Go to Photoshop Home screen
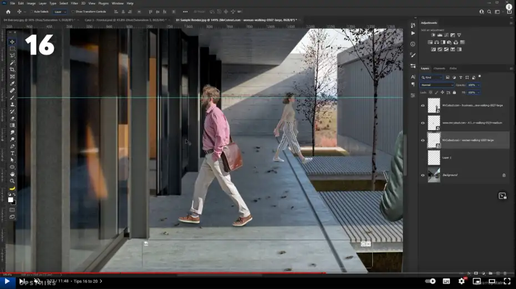The width and height of the screenshot is (516, 289). pyautogui.click(x=8, y=12)
